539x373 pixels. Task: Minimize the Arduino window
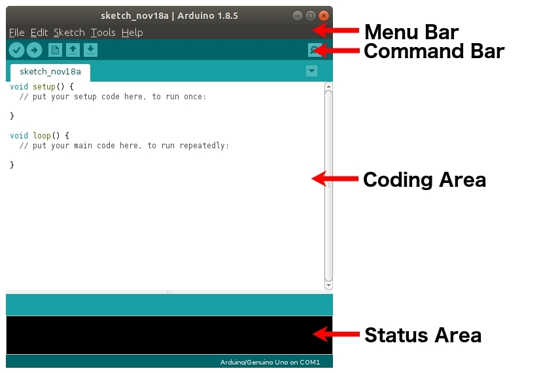[x=298, y=16]
